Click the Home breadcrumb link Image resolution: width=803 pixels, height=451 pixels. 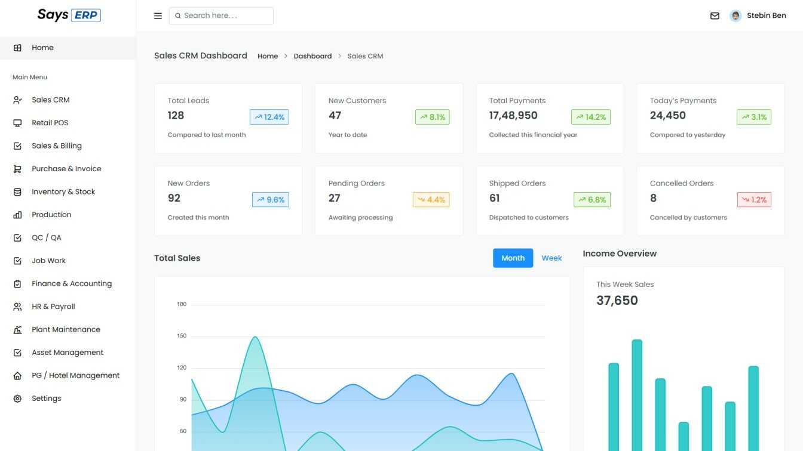click(268, 56)
